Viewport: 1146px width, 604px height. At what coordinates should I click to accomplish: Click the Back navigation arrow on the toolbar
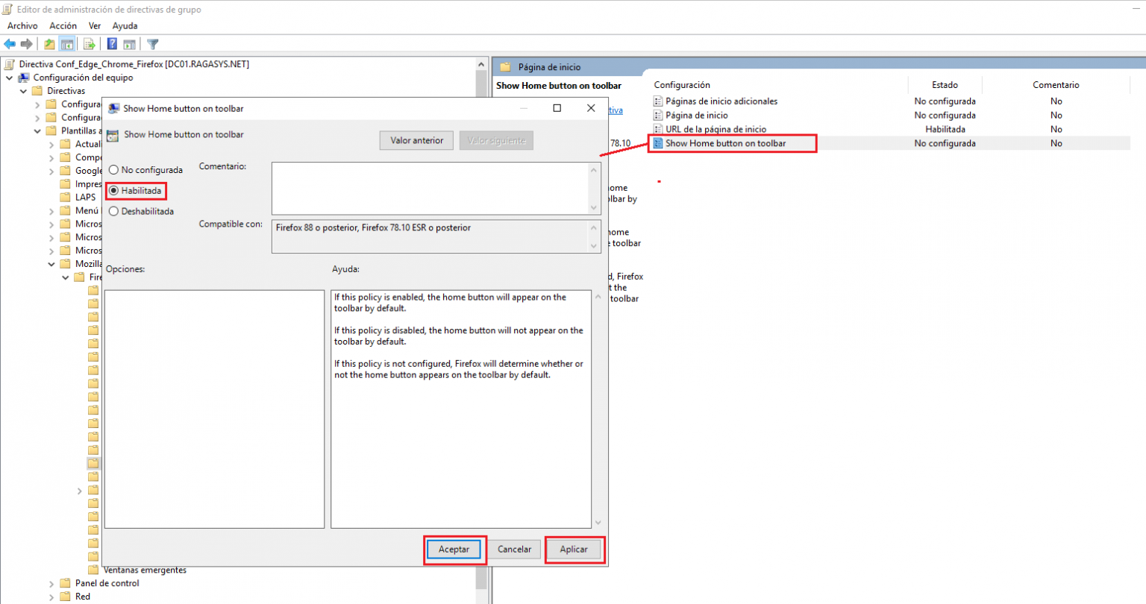(x=10, y=43)
